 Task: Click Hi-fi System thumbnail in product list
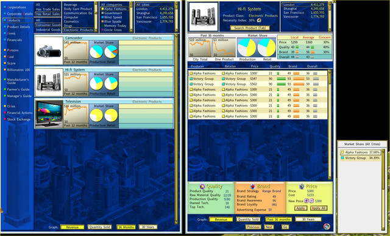coord(49,82)
